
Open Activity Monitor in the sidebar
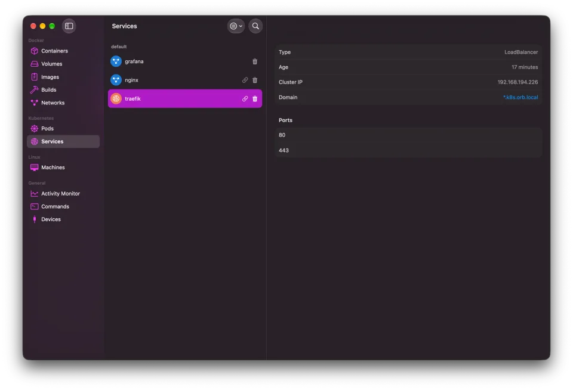(63, 194)
